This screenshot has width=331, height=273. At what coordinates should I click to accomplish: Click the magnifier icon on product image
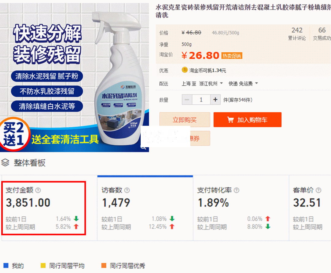143,147
